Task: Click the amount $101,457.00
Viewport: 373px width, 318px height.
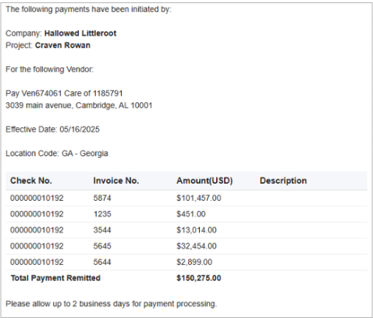Action: (199, 198)
